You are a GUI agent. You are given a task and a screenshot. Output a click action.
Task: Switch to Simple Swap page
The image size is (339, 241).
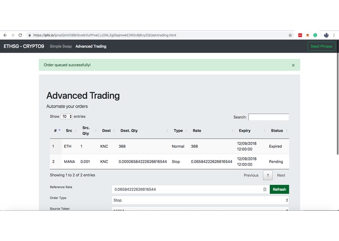[61, 46]
